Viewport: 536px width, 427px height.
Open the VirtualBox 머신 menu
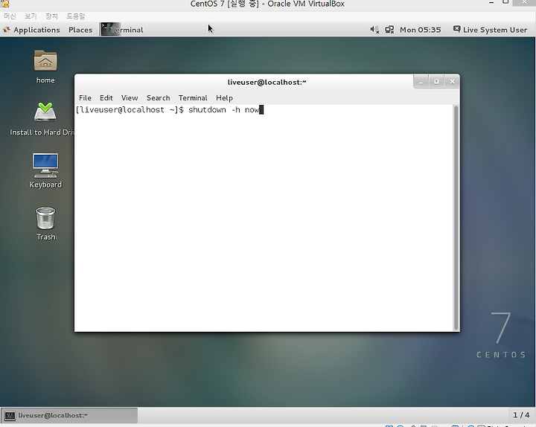tap(10, 16)
